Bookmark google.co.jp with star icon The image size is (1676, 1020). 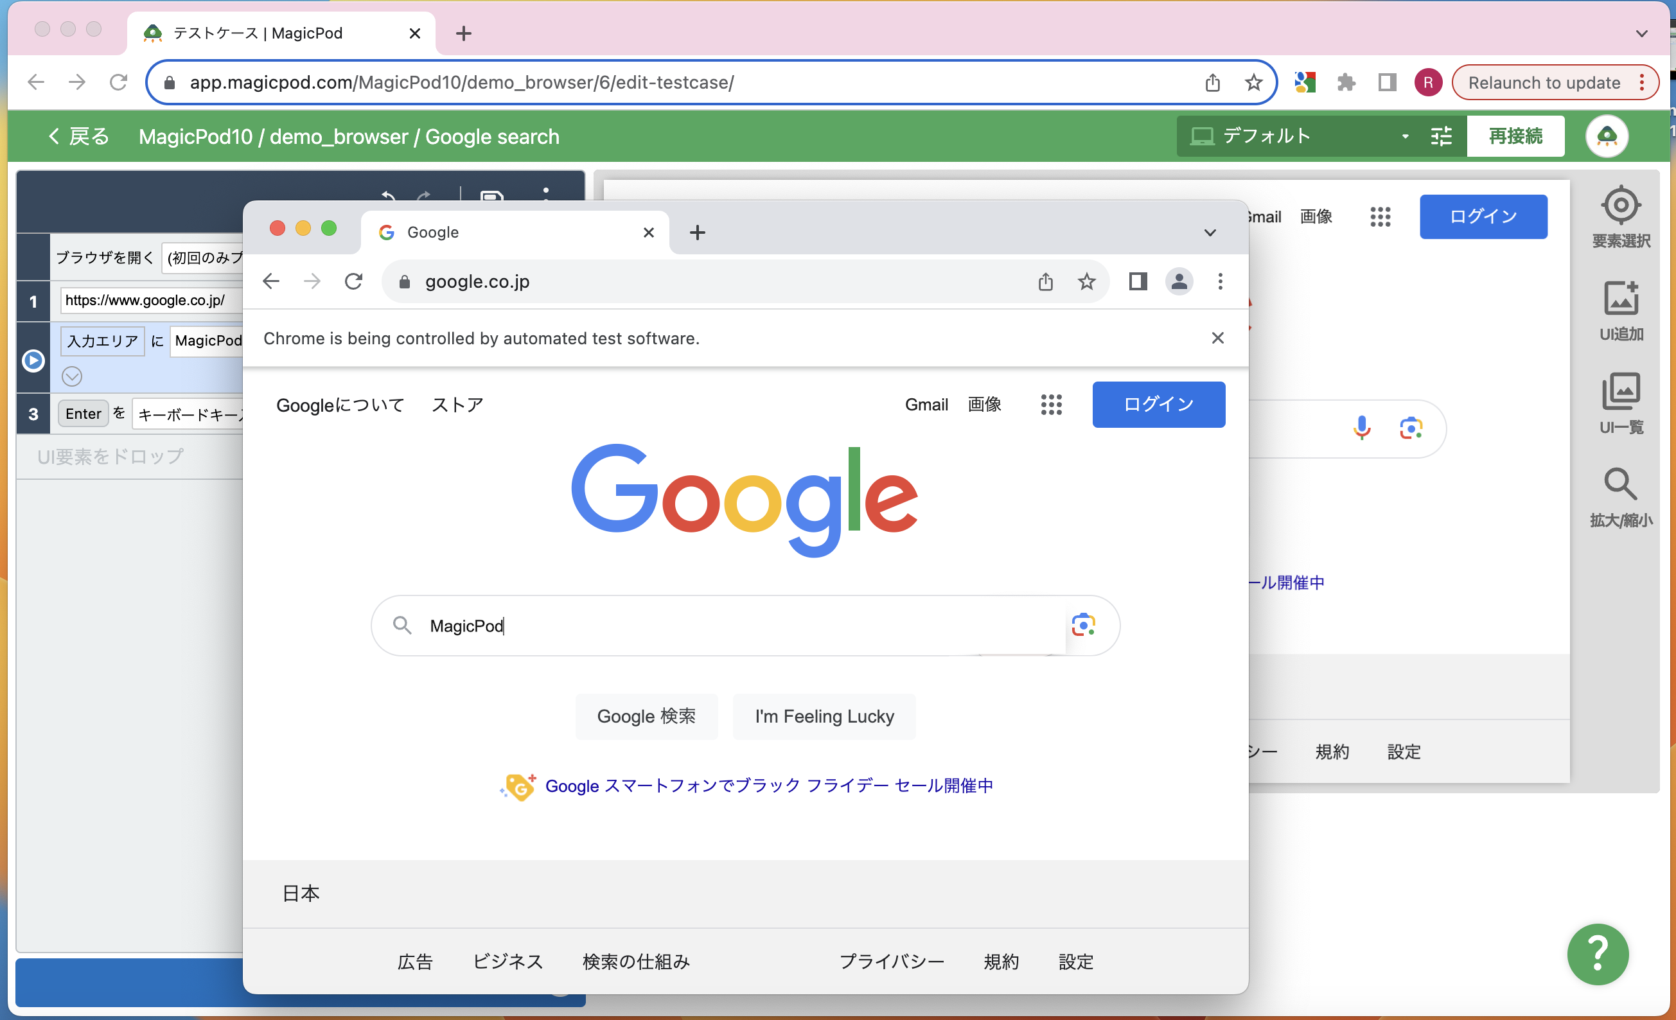pyautogui.click(x=1086, y=281)
